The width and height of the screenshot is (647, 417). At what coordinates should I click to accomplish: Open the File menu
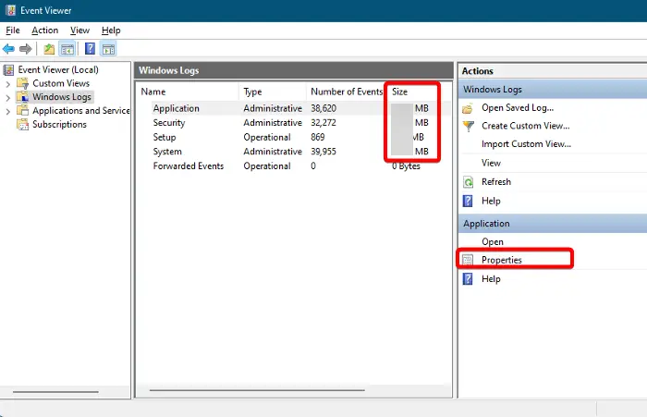pyautogui.click(x=13, y=31)
